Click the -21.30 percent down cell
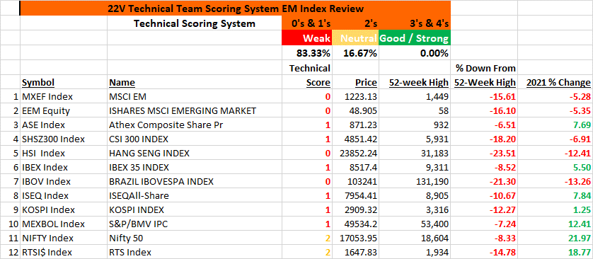Image resolution: width=593 pixels, height=259 pixels. point(484,181)
